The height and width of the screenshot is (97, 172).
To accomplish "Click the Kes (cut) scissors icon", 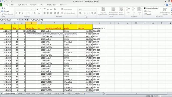I will point(2,8).
